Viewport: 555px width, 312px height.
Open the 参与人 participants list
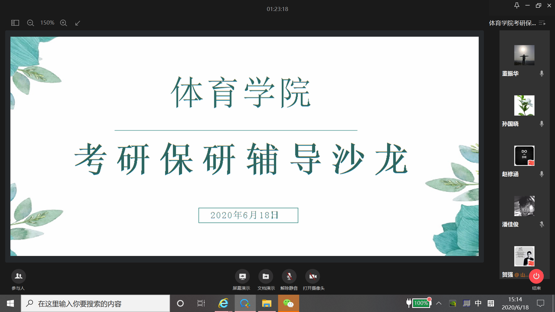(x=18, y=276)
